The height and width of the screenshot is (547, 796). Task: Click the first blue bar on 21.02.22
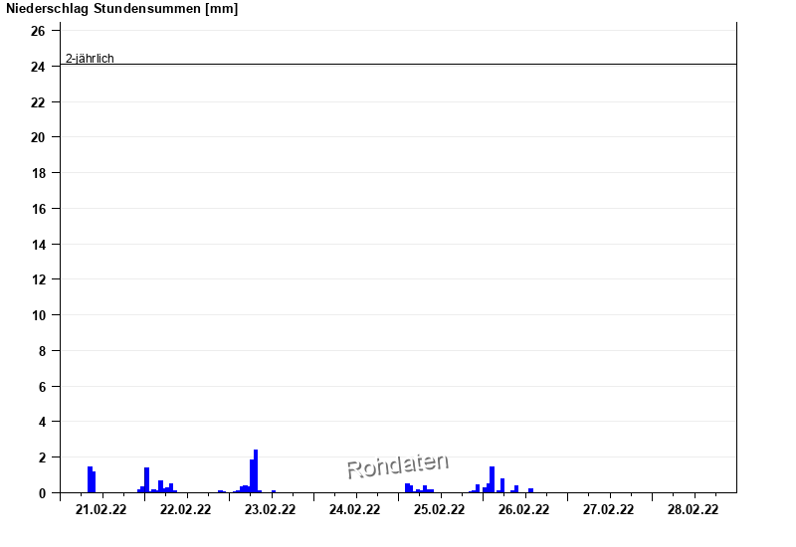coord(90,479)
